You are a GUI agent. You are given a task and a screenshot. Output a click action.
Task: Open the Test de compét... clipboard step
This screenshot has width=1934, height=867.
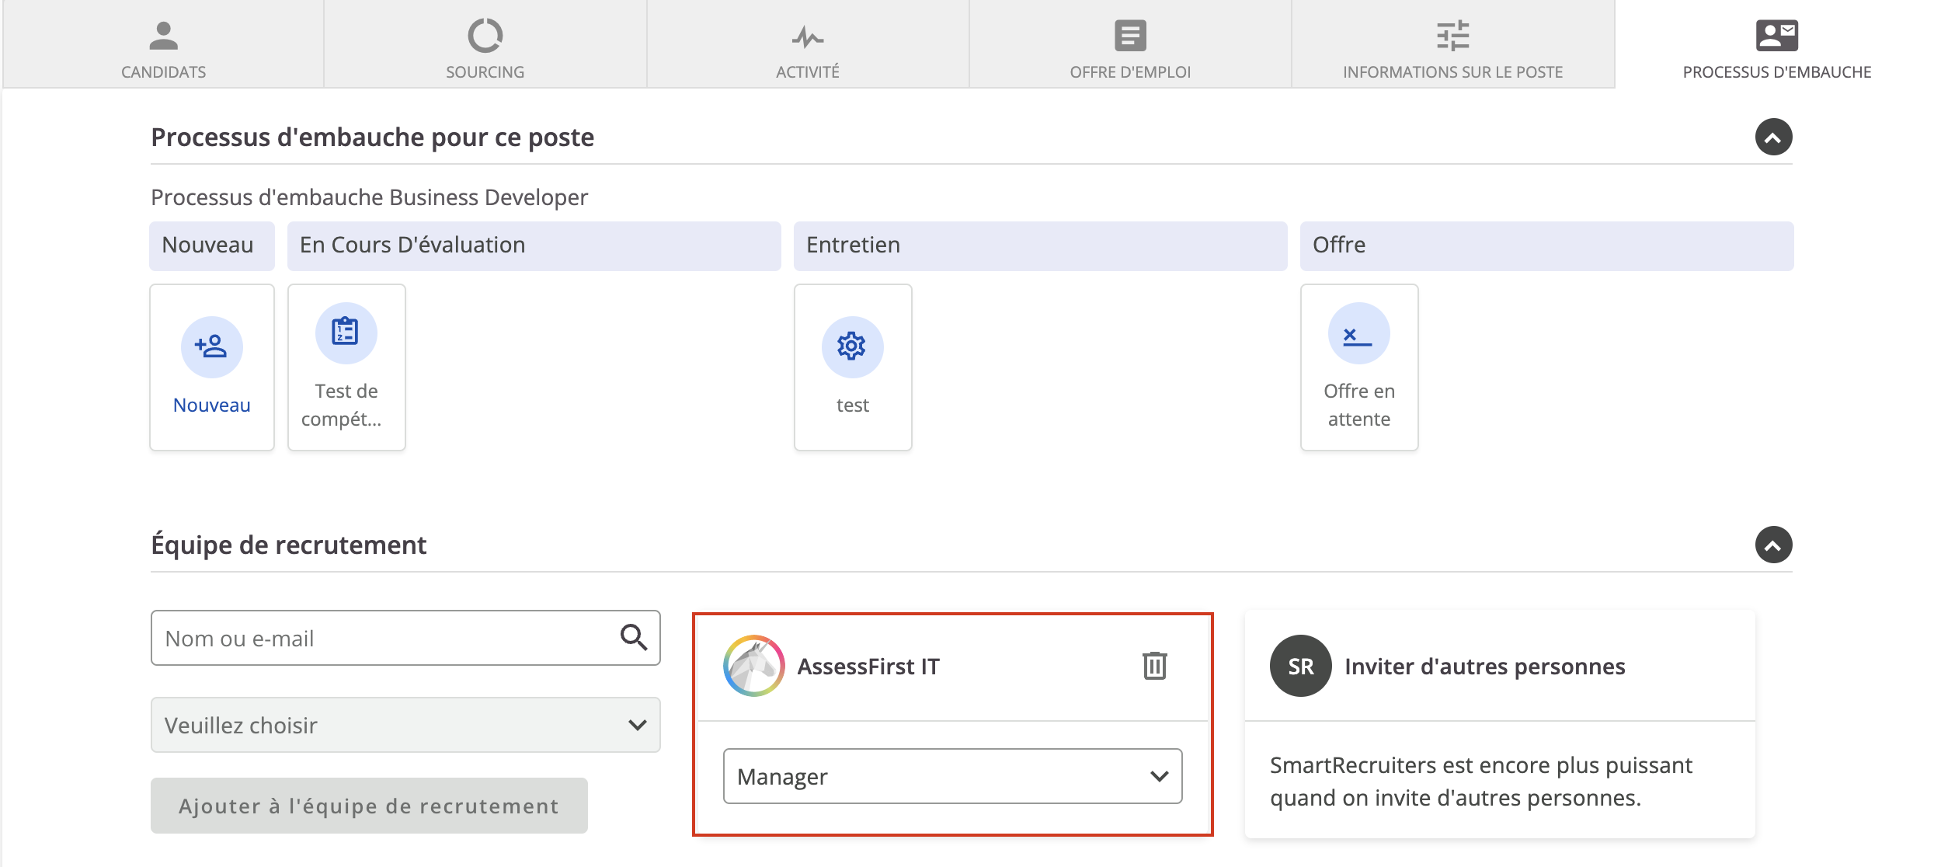346,333
